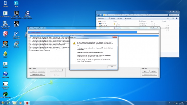Open Internet Explorer from the taskbar
Viewport: 187px width, 105px height.
9,103
